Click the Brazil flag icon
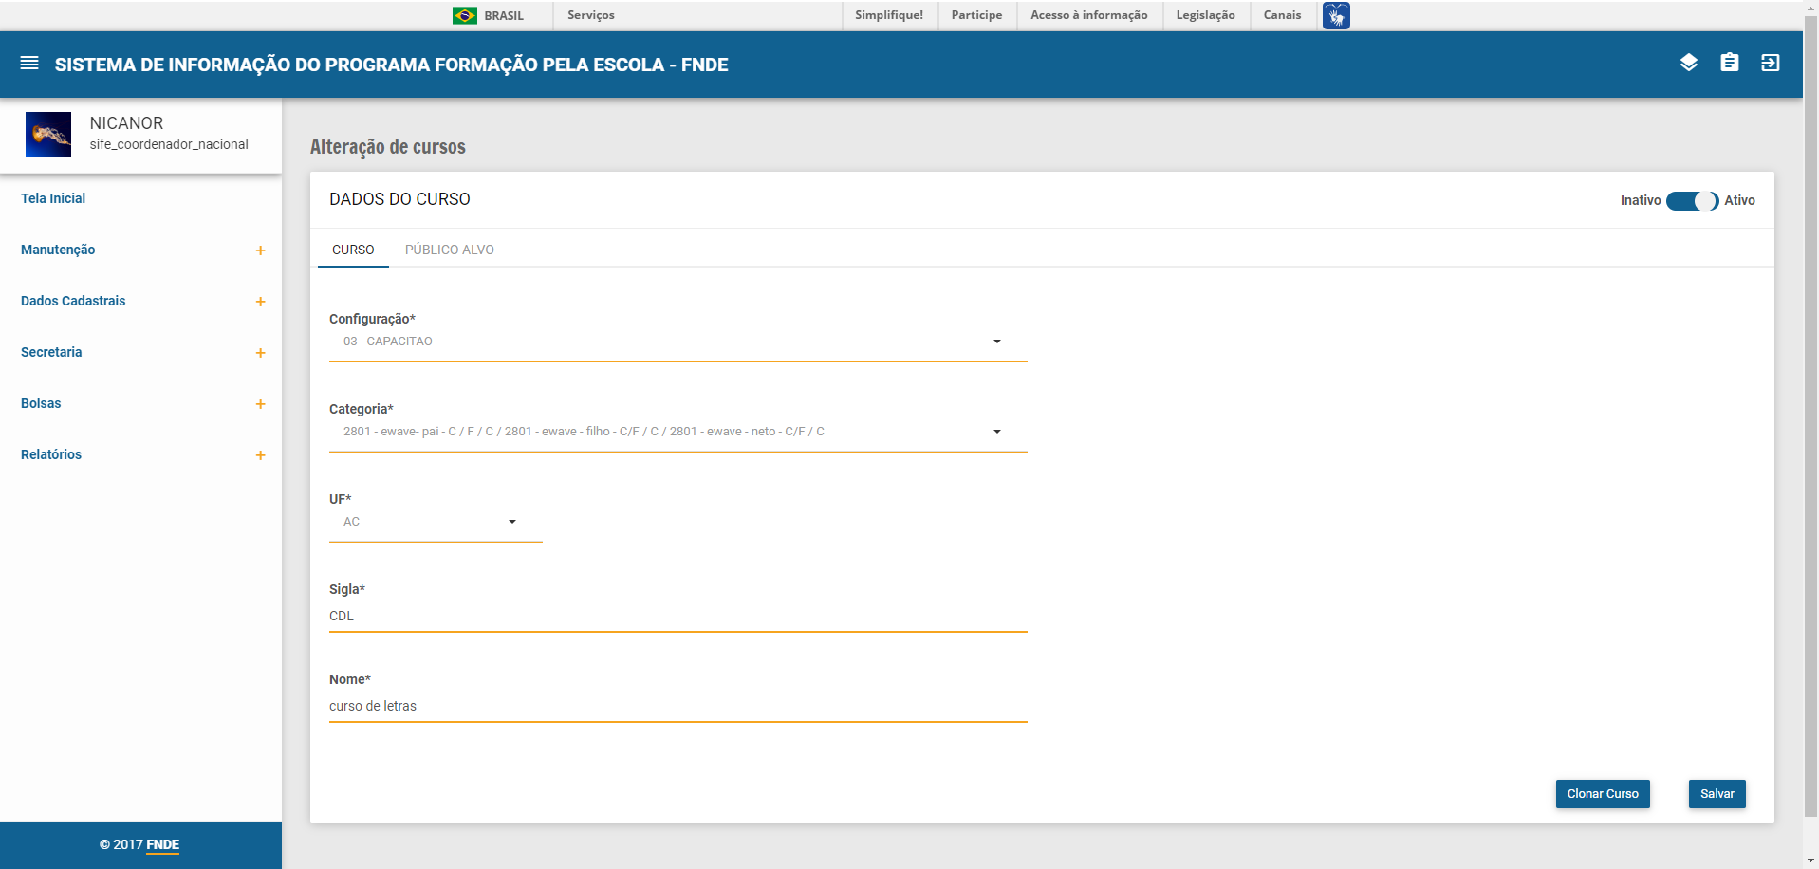 [465, 15]
